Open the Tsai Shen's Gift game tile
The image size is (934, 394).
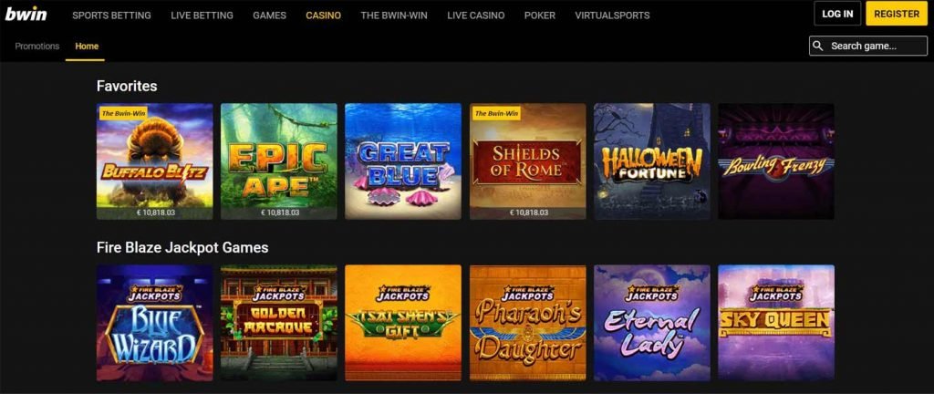pos(403,323)
